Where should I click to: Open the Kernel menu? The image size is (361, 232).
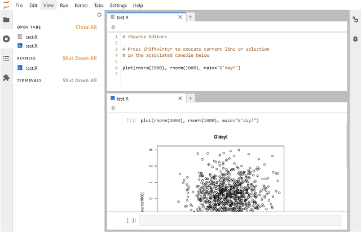coord(81,5)
